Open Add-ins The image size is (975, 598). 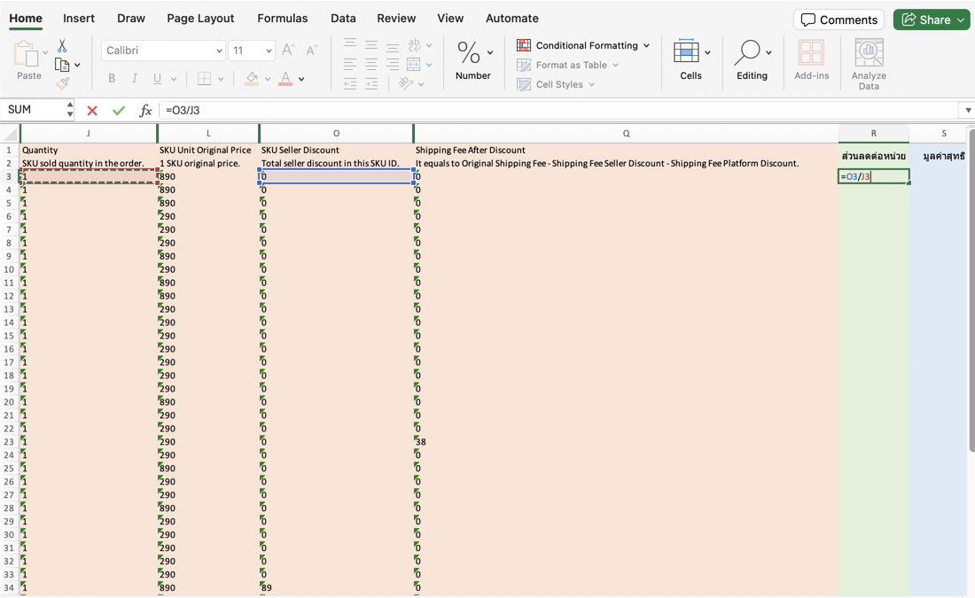[x=811, y=60]
